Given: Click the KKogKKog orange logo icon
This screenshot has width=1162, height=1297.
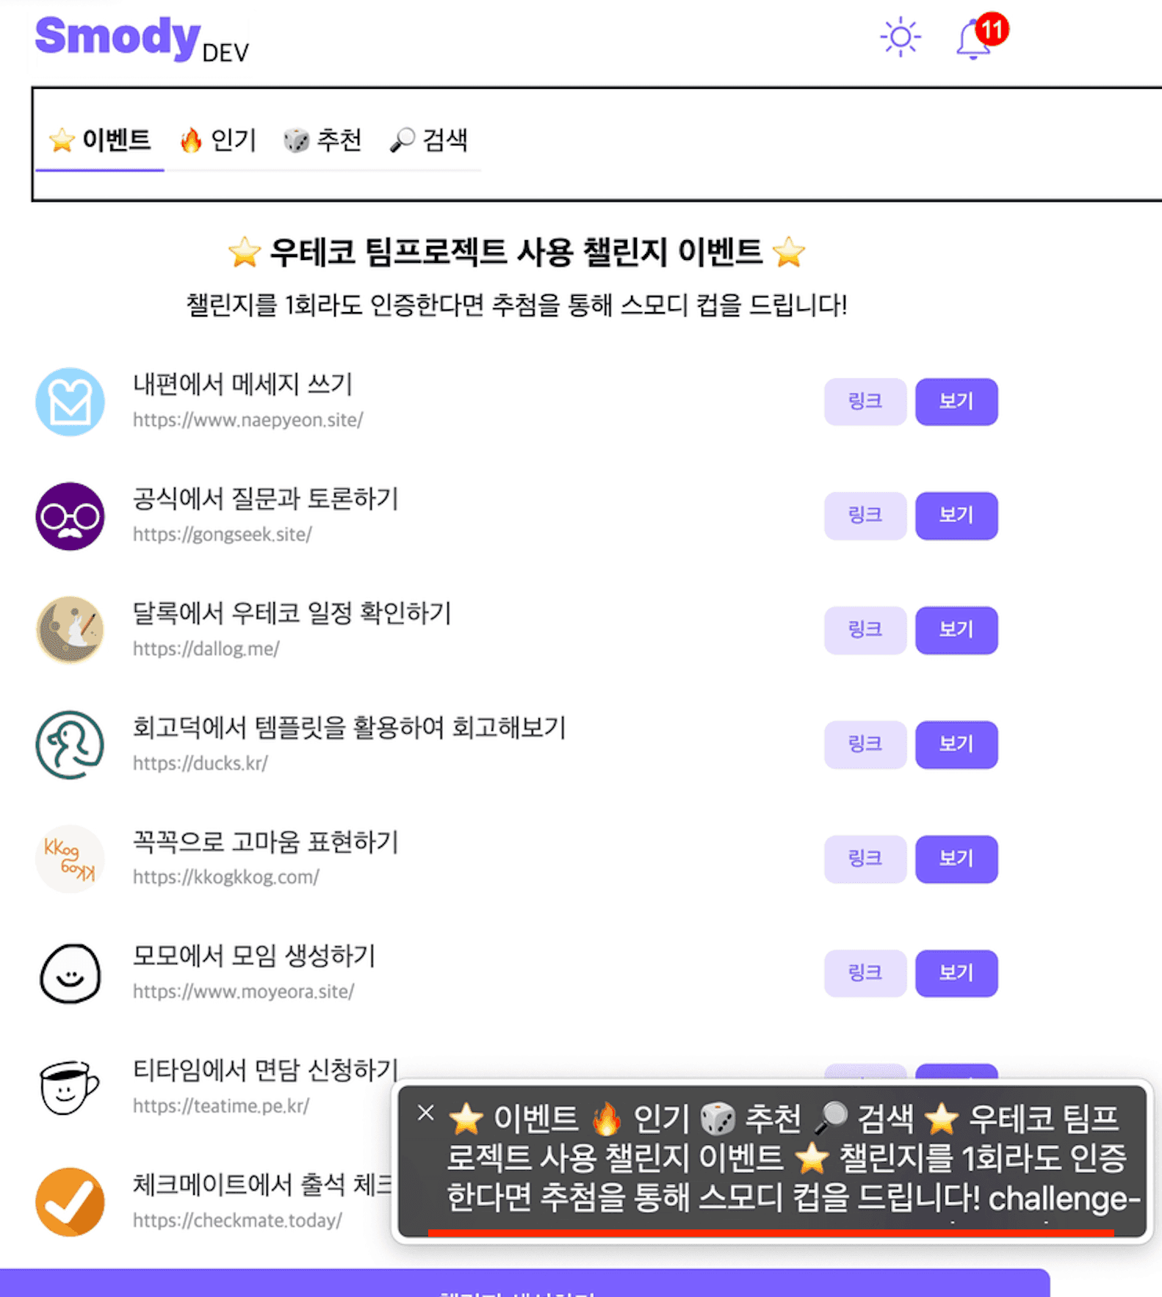Looking at the screenshot, I should (x=70, y=859).
